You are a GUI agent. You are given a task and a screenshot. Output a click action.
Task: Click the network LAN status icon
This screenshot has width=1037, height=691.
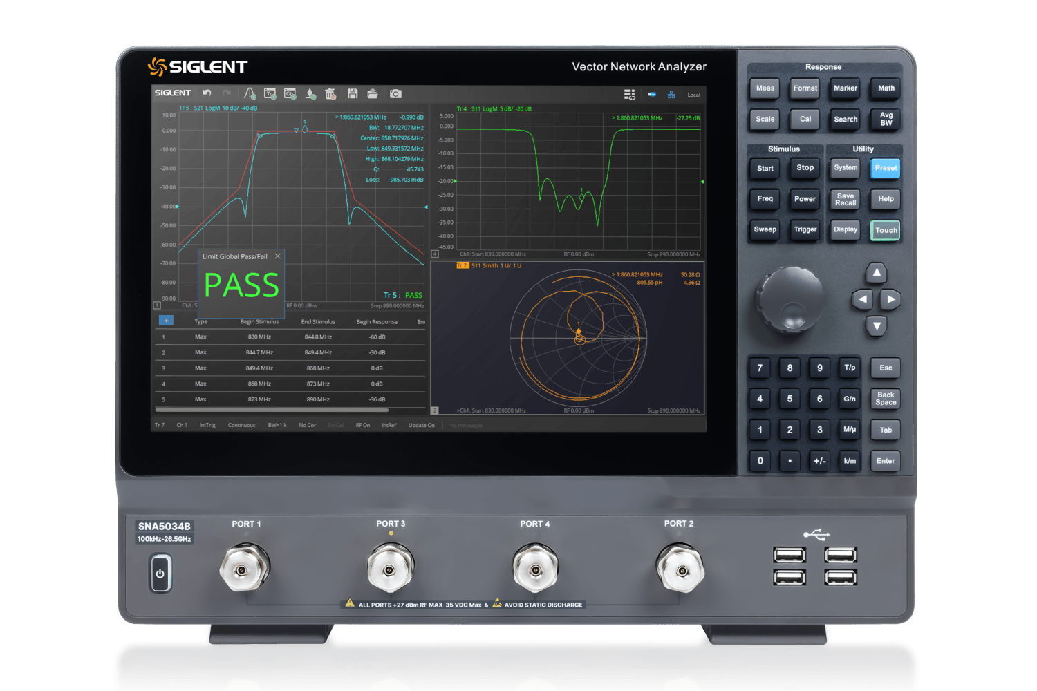click(671, 95)
